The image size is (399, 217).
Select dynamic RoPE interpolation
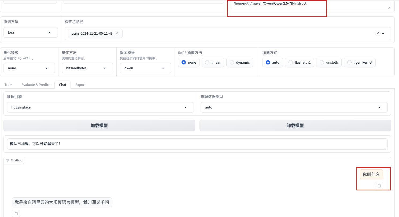[232, 62]
